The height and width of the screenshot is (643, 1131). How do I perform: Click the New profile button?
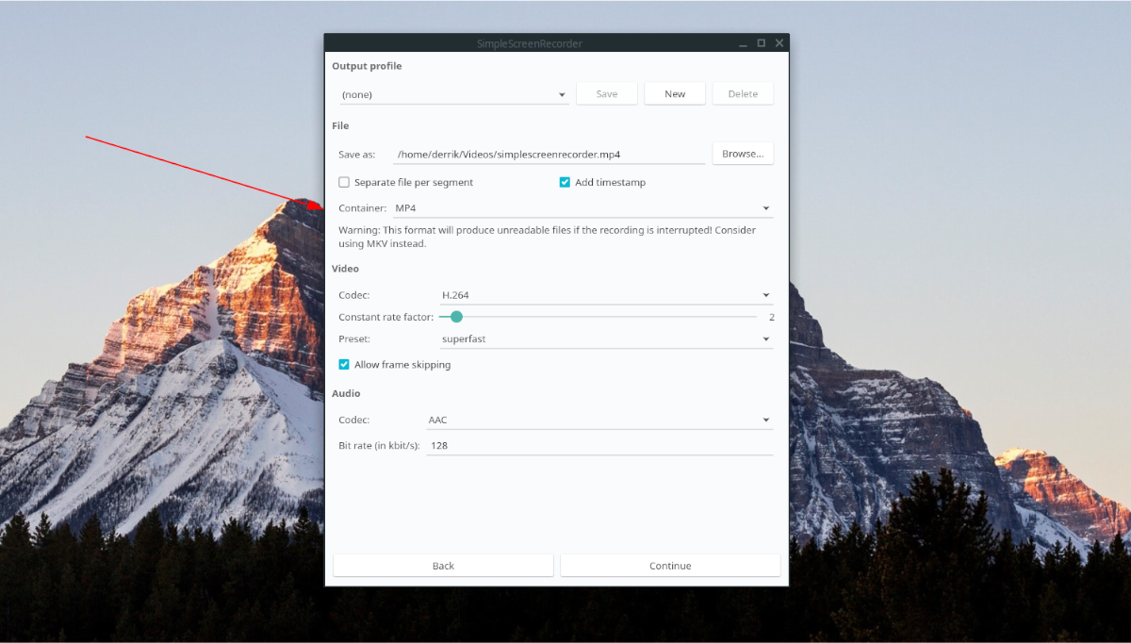click(675, 93)
